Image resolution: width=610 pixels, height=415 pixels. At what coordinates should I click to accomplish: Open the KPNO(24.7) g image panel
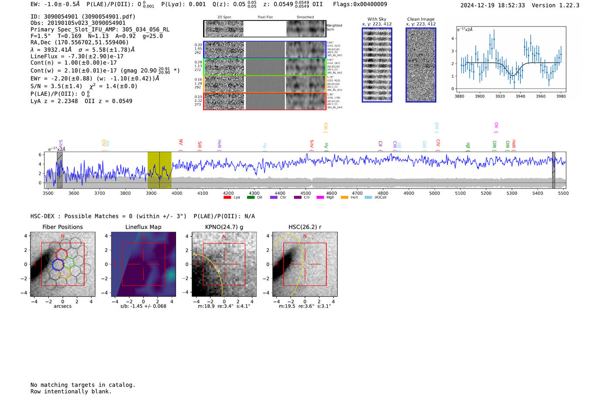coord(224,264)
